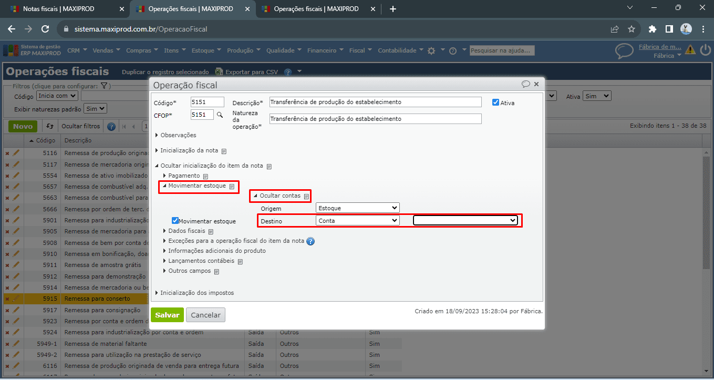Open the Estoque menu
This screenshot has height=380, width=714.
point(206,50)
